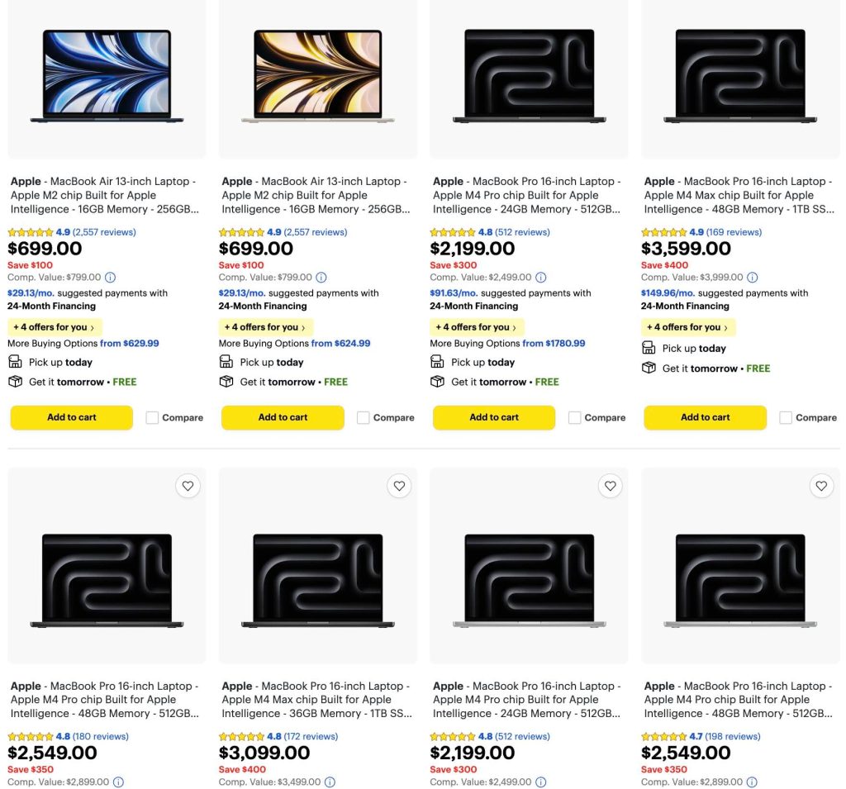The width and height of the screenshot is (846, 789).
Task: Open the 169 reviews link
Action: click(x=734, y=232)
